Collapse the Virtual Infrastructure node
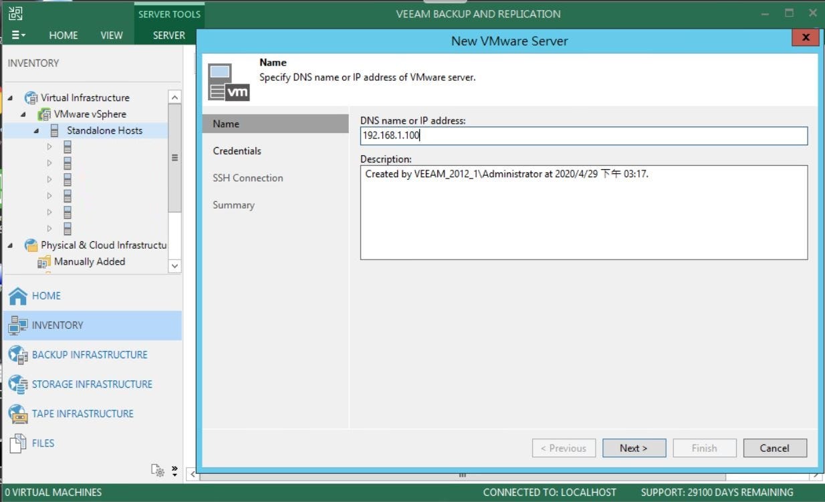This screenshot has height=502, width=825. tap(10, 98)
